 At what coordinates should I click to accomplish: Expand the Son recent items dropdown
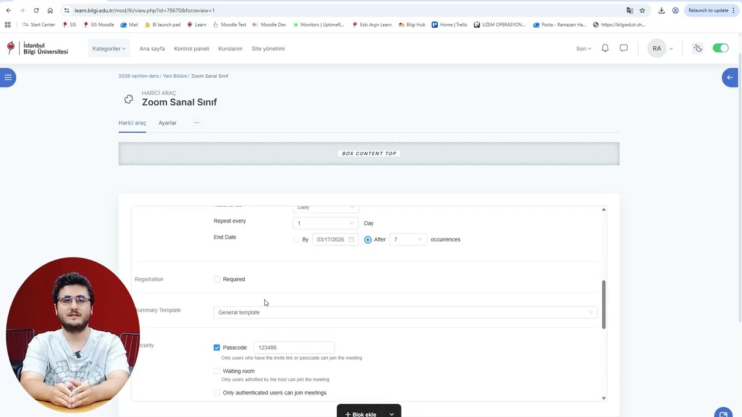pos(583,49)
